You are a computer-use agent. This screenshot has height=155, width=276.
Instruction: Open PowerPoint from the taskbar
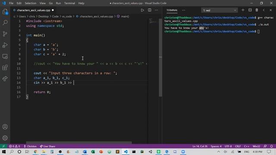pos(101,152)
